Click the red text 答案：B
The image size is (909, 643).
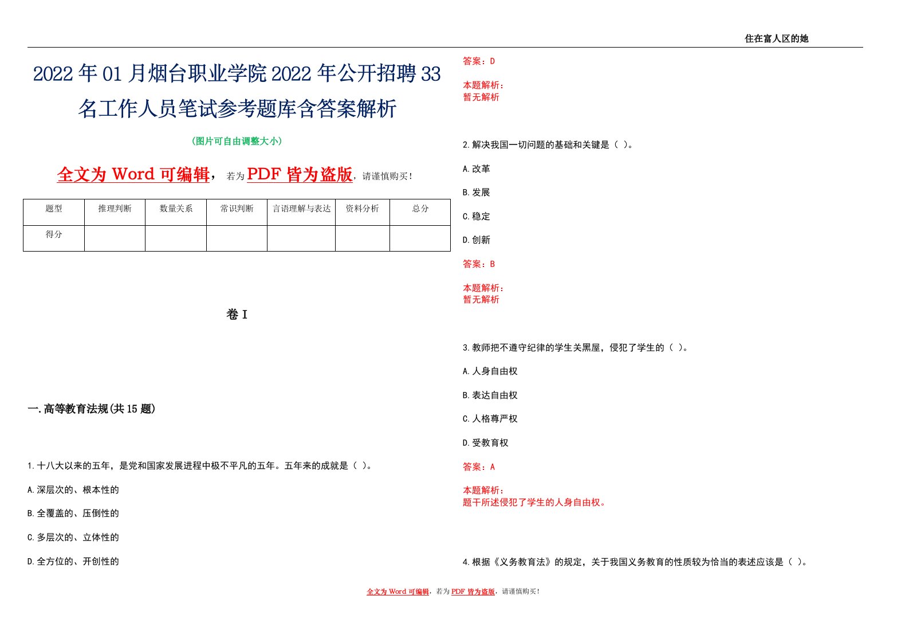tap(479, 264)
